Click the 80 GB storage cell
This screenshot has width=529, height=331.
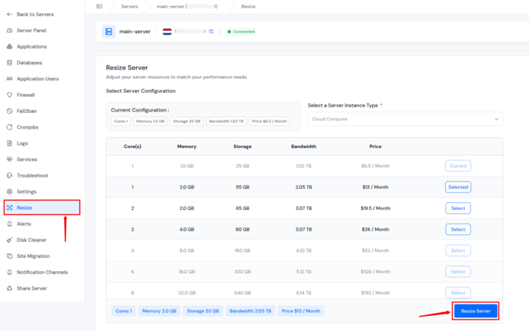click(242, 229)
